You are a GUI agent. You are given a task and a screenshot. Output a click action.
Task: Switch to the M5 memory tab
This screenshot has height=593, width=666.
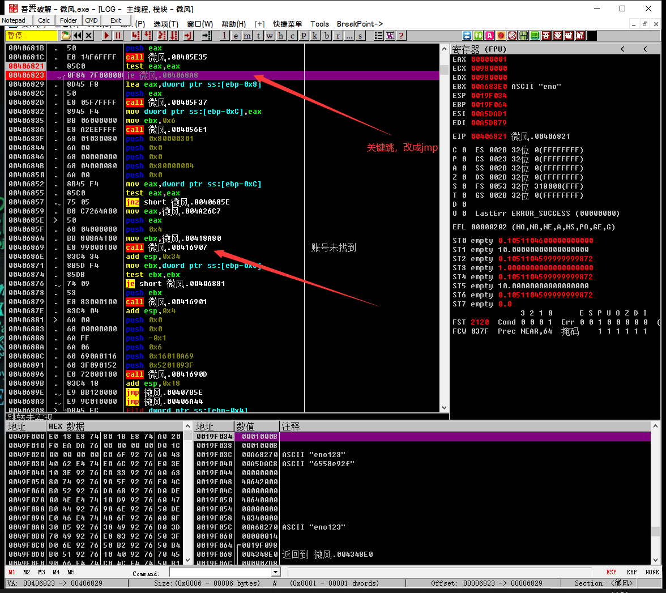click(70, 572)
